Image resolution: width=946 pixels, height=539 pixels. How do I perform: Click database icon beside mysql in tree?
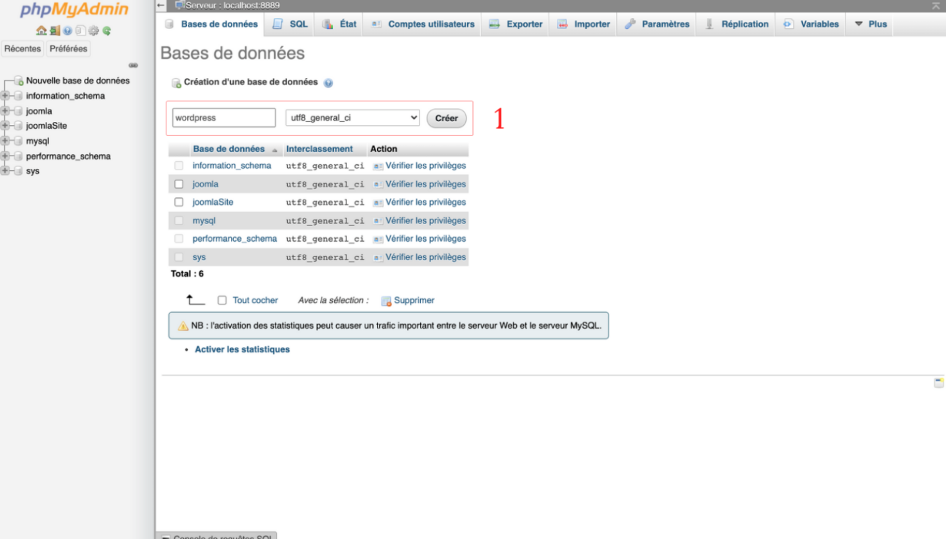(x=19, y=141)
